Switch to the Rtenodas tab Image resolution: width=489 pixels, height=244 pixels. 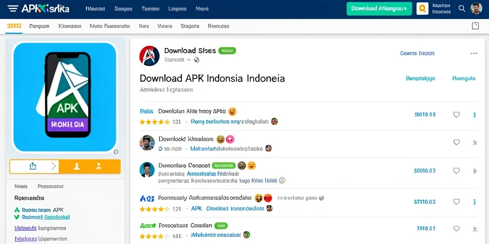(218, 26)
